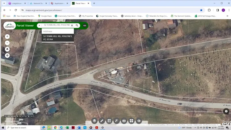Click the address search input field

click(x=56, y=25)
